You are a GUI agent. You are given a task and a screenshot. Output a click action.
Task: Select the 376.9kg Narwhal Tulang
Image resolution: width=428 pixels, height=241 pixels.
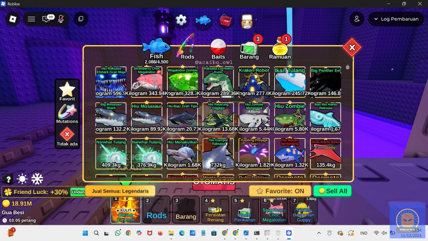click(147, 154)
